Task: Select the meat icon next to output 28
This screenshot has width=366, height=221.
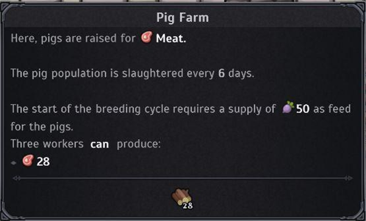Action: [x=28, y=161]
